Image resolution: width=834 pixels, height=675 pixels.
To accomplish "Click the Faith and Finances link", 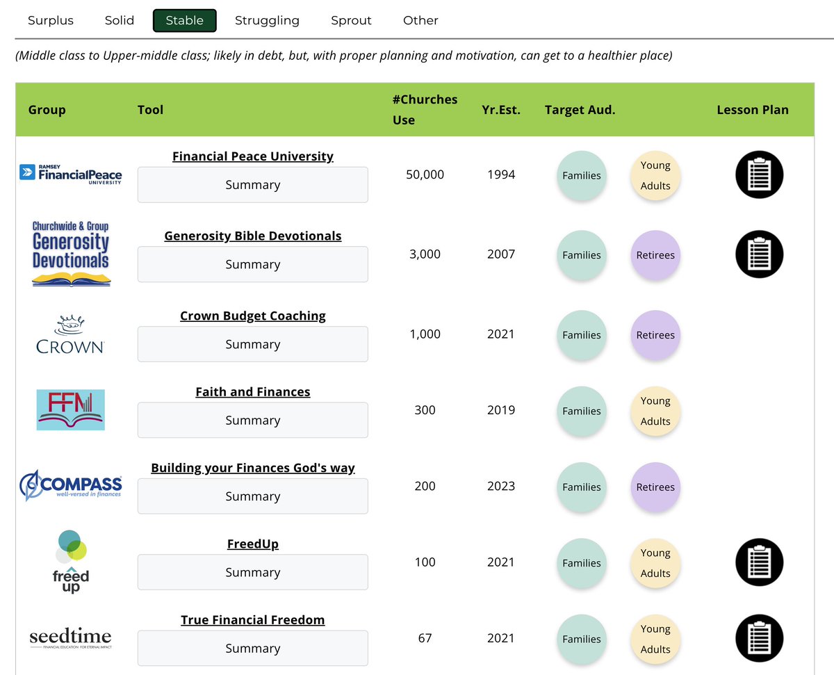I will (x=252, y=391).
